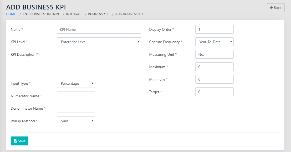Open the Rollup Method dropdown
Image resolution: width=291 pixels, height=152 pixels.
click(x=76, y=121)
